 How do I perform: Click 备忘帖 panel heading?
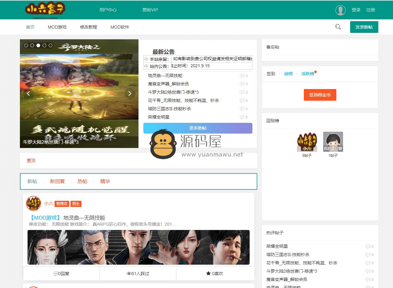(273, 47)
